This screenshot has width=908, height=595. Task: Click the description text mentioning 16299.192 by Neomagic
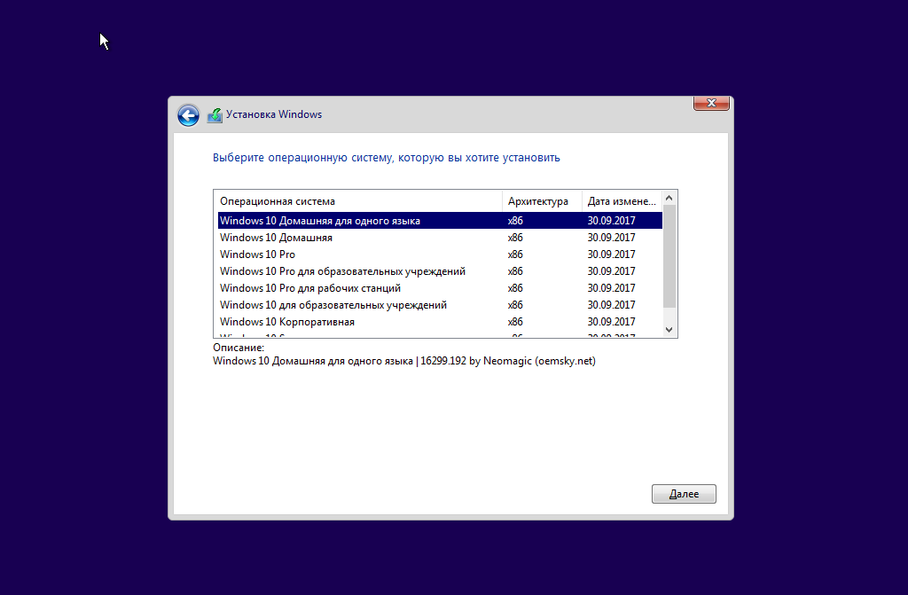point(404,361)
